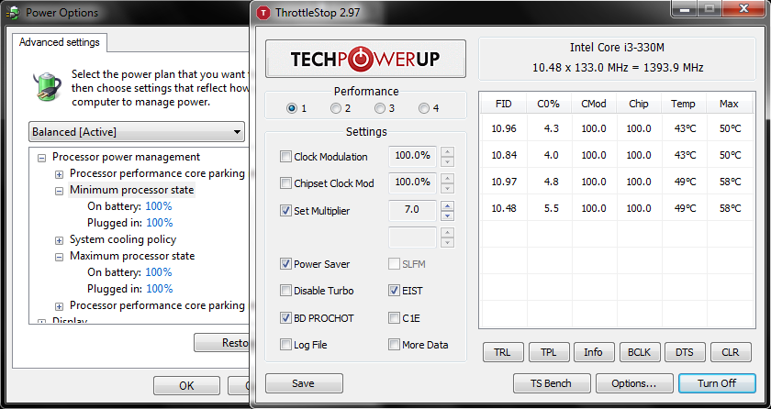
Task: Click the CLR button to reset max temps
Action: (731, 352)
